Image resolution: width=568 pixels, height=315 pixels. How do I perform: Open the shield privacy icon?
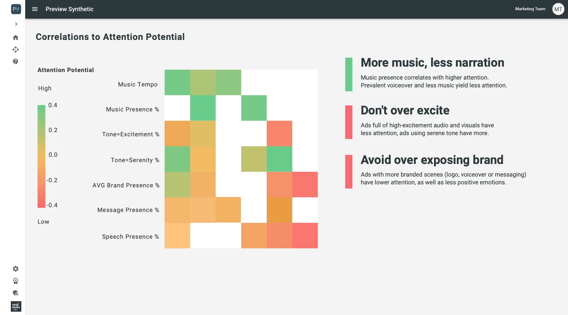tap(16, 293)
